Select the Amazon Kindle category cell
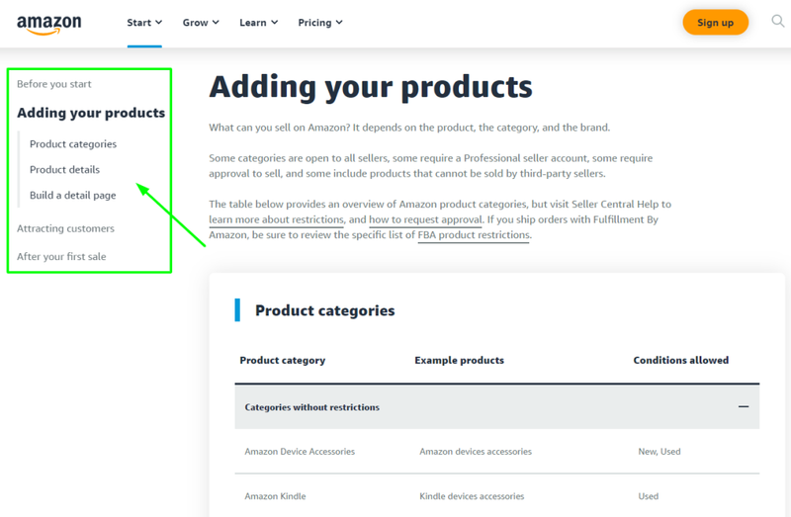The height and width of the screenshot is (517, 791). [x=275, y=496]
